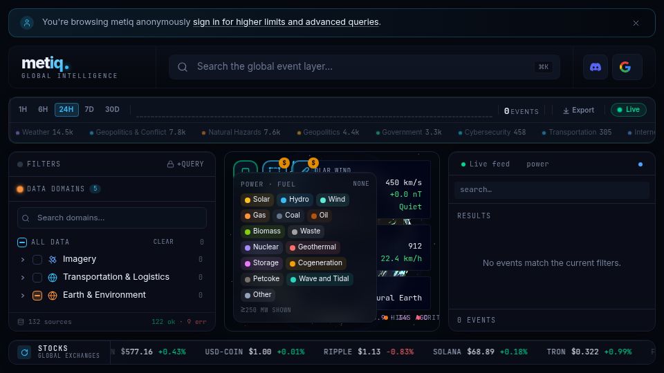Viewport: 664px width, 373px height.
Task: Click the Government 3.3k chip
Action: tap(409, 133)
